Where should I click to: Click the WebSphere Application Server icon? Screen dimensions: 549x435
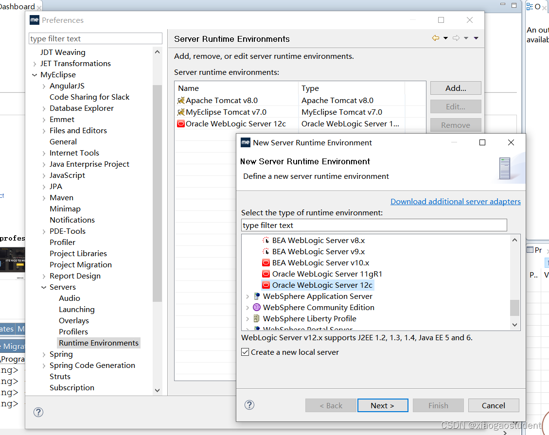257,296
